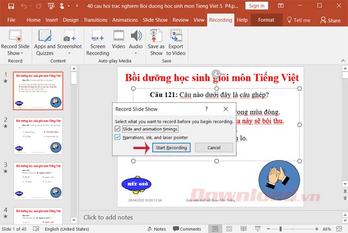Screen dimensions: 348x233
Task: Click the Start Recording button
Action: click(171, 148)
